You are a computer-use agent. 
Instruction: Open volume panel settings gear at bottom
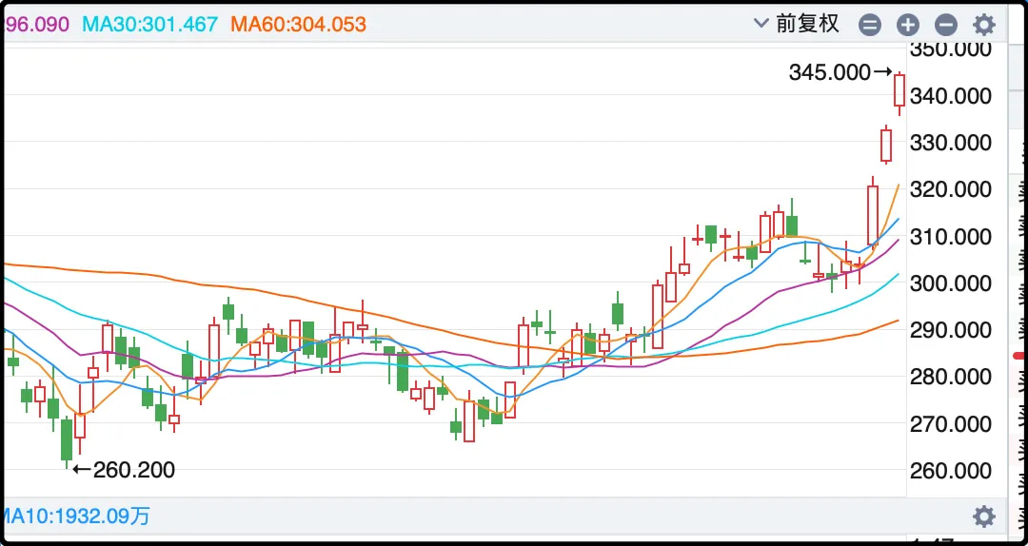984,517
